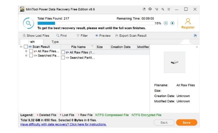Select All Raw Files (1... row in list
The height and width of the screenshot is (133, 218).
[x=105, y=52]
